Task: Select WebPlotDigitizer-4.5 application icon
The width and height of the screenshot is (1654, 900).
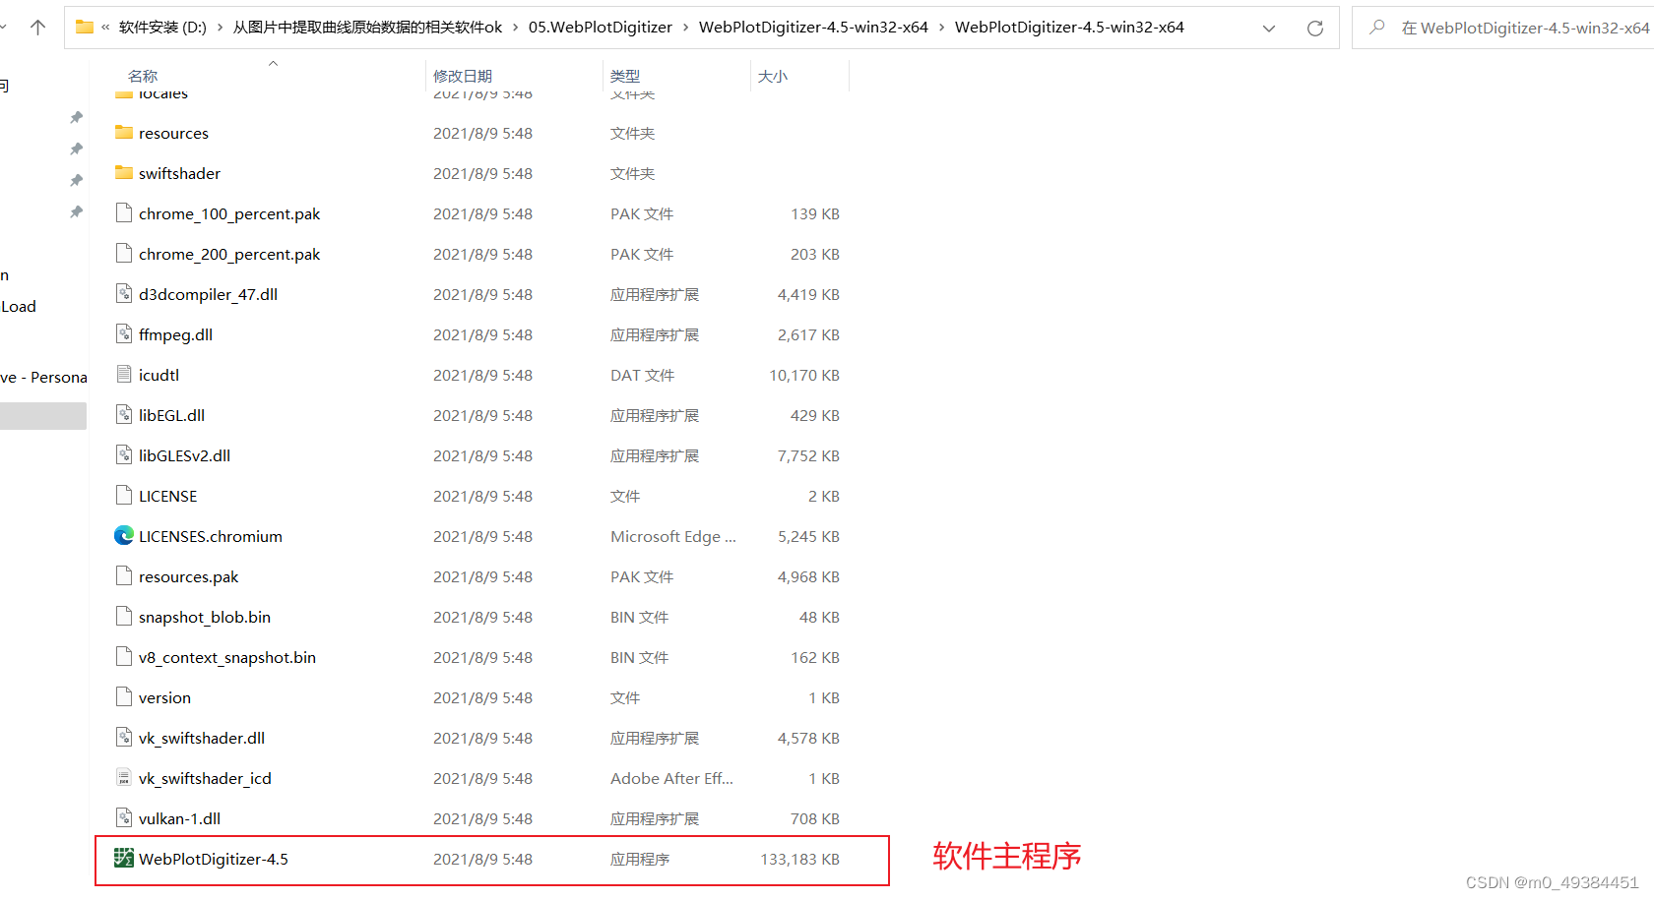Action: pos(124,859)
